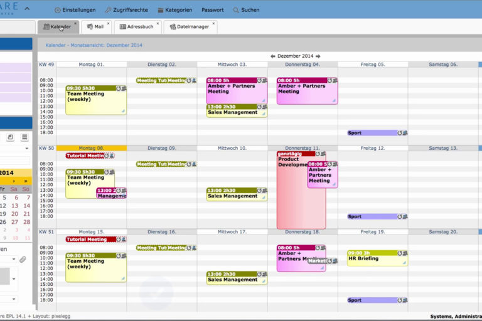This screenshot has height=321, width=482.
Task: Click the Zugriffsrechte key icon
Action: pyautogui.click(x=108, y=10)
